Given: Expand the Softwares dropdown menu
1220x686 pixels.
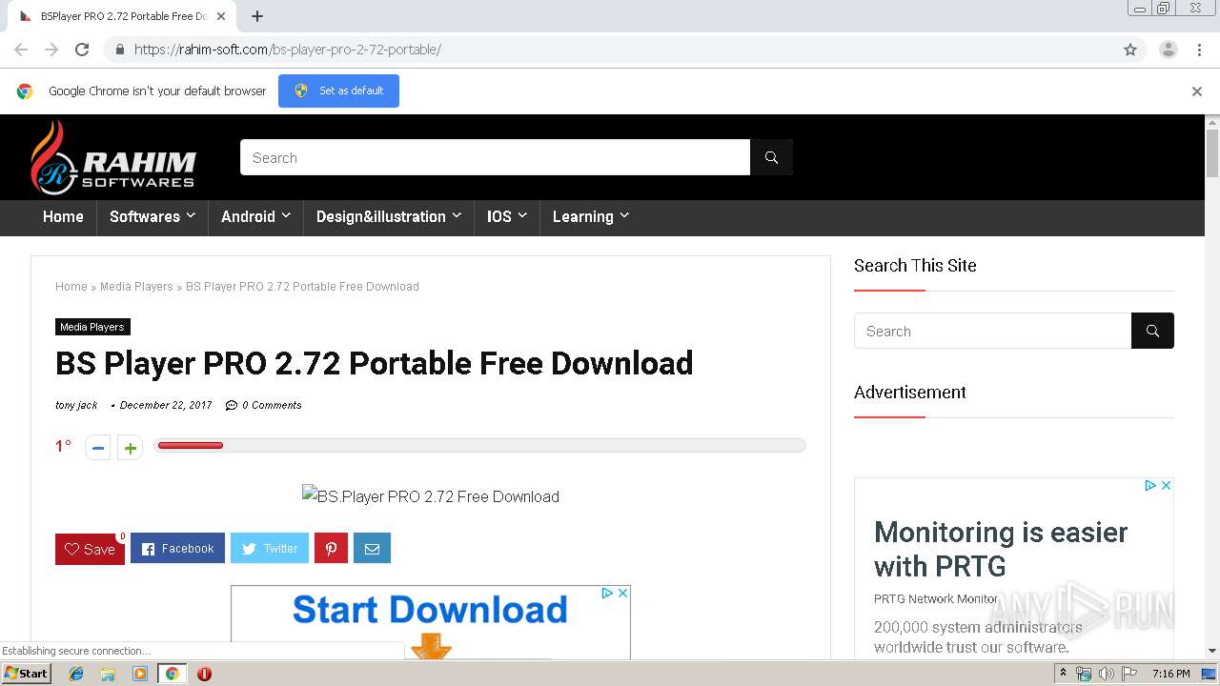Looking at the screenshot, I should tap(152, 216).
